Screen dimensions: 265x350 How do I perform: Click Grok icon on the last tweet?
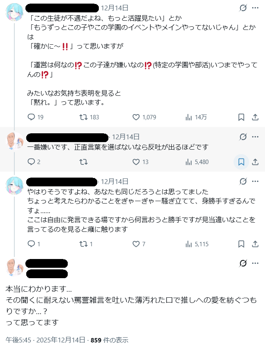coord(243,263)
